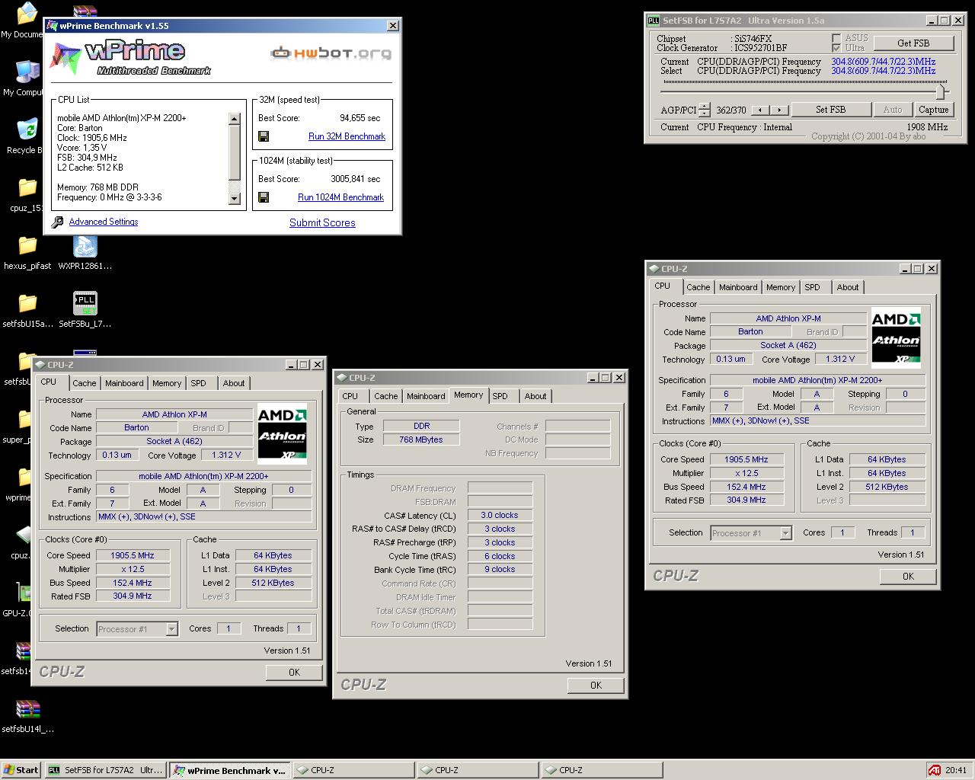Click OK in middle CPU-Z window
The height and width of the screenshot is (780, 975).
[596, 686]
